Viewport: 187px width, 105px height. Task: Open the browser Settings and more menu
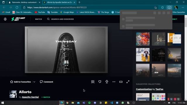[x=183, y=8]
